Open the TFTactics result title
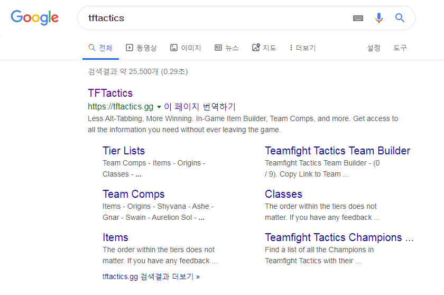The image size is (444, 295). 110,93
